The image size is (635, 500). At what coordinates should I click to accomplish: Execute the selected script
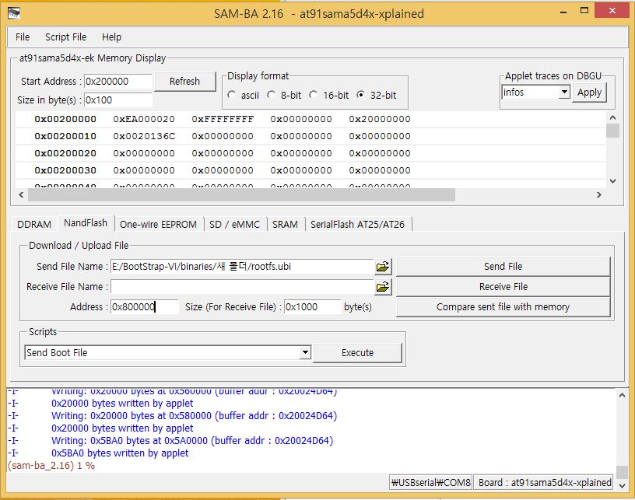click(357, 353)
